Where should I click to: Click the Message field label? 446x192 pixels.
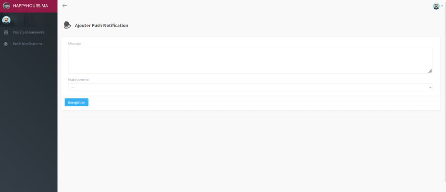(74, 44)
